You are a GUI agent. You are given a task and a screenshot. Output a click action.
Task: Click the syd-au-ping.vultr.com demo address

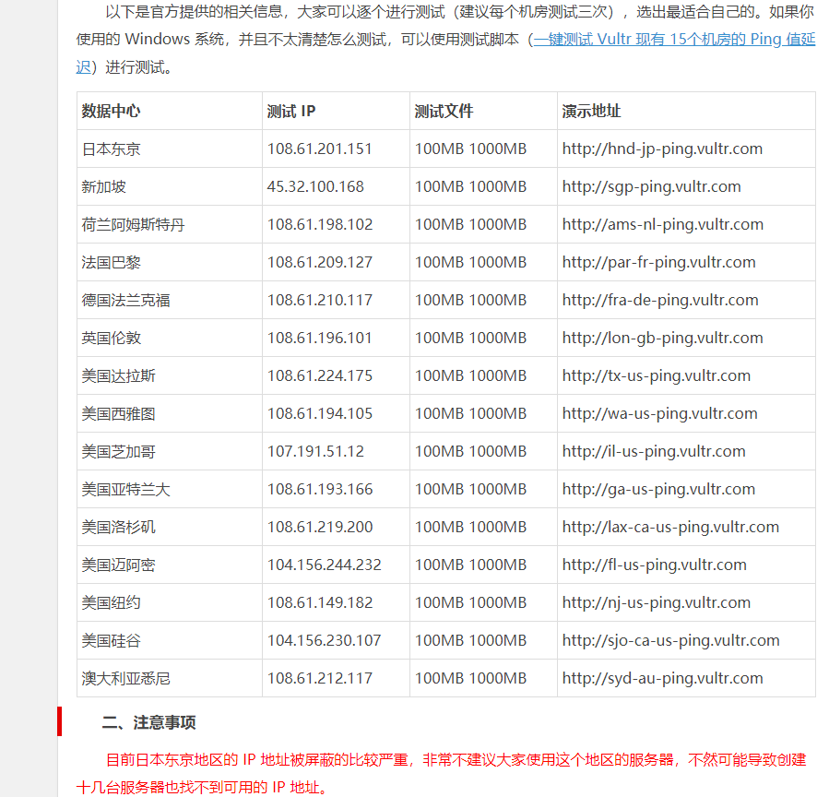tap(662, 679)
